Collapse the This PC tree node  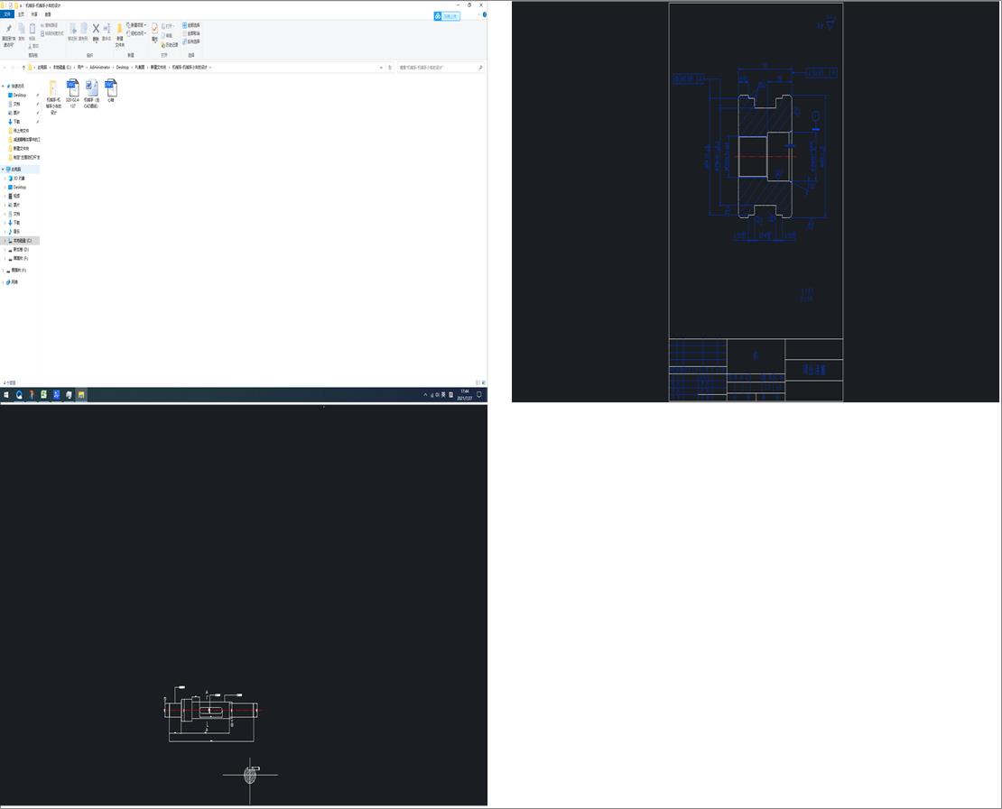(x=3, y=170)
